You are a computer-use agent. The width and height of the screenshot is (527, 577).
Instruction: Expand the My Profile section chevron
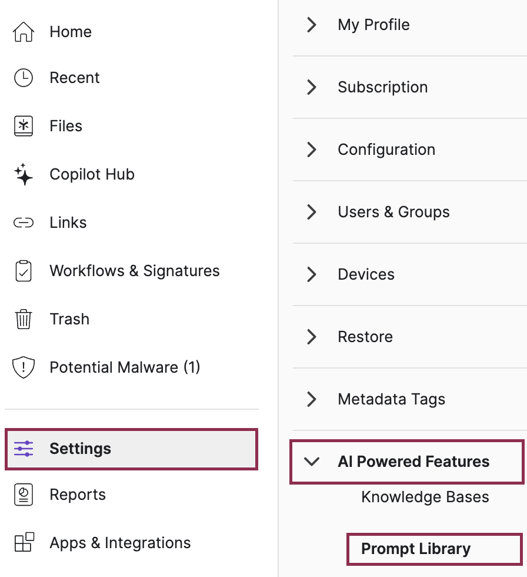[312, 25]
